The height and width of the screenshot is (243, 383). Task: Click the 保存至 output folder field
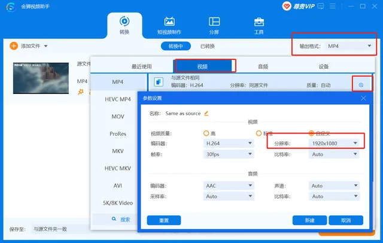click(60, 229)
